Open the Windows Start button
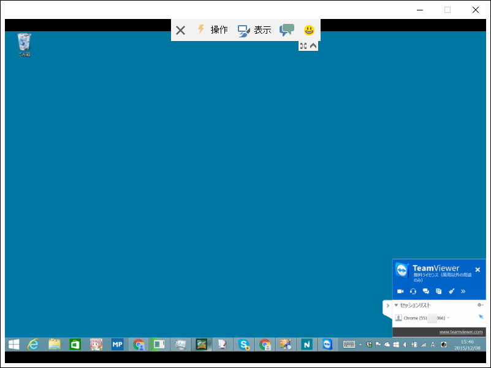Viewport: 491px width, 368px height. [13, 345]
